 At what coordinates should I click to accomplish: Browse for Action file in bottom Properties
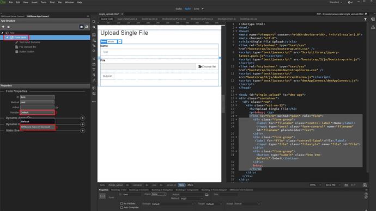207,195
